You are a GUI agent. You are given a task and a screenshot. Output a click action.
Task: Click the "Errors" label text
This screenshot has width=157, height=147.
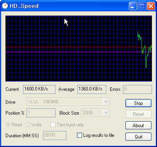click(x=115, y=89)
